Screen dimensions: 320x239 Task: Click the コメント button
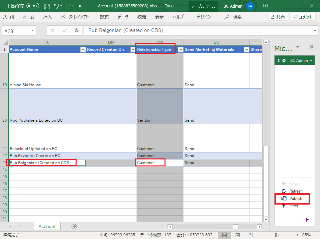(303, 17)
